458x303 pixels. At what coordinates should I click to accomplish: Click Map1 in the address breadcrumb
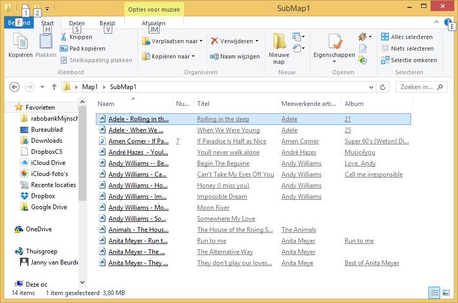90,87
